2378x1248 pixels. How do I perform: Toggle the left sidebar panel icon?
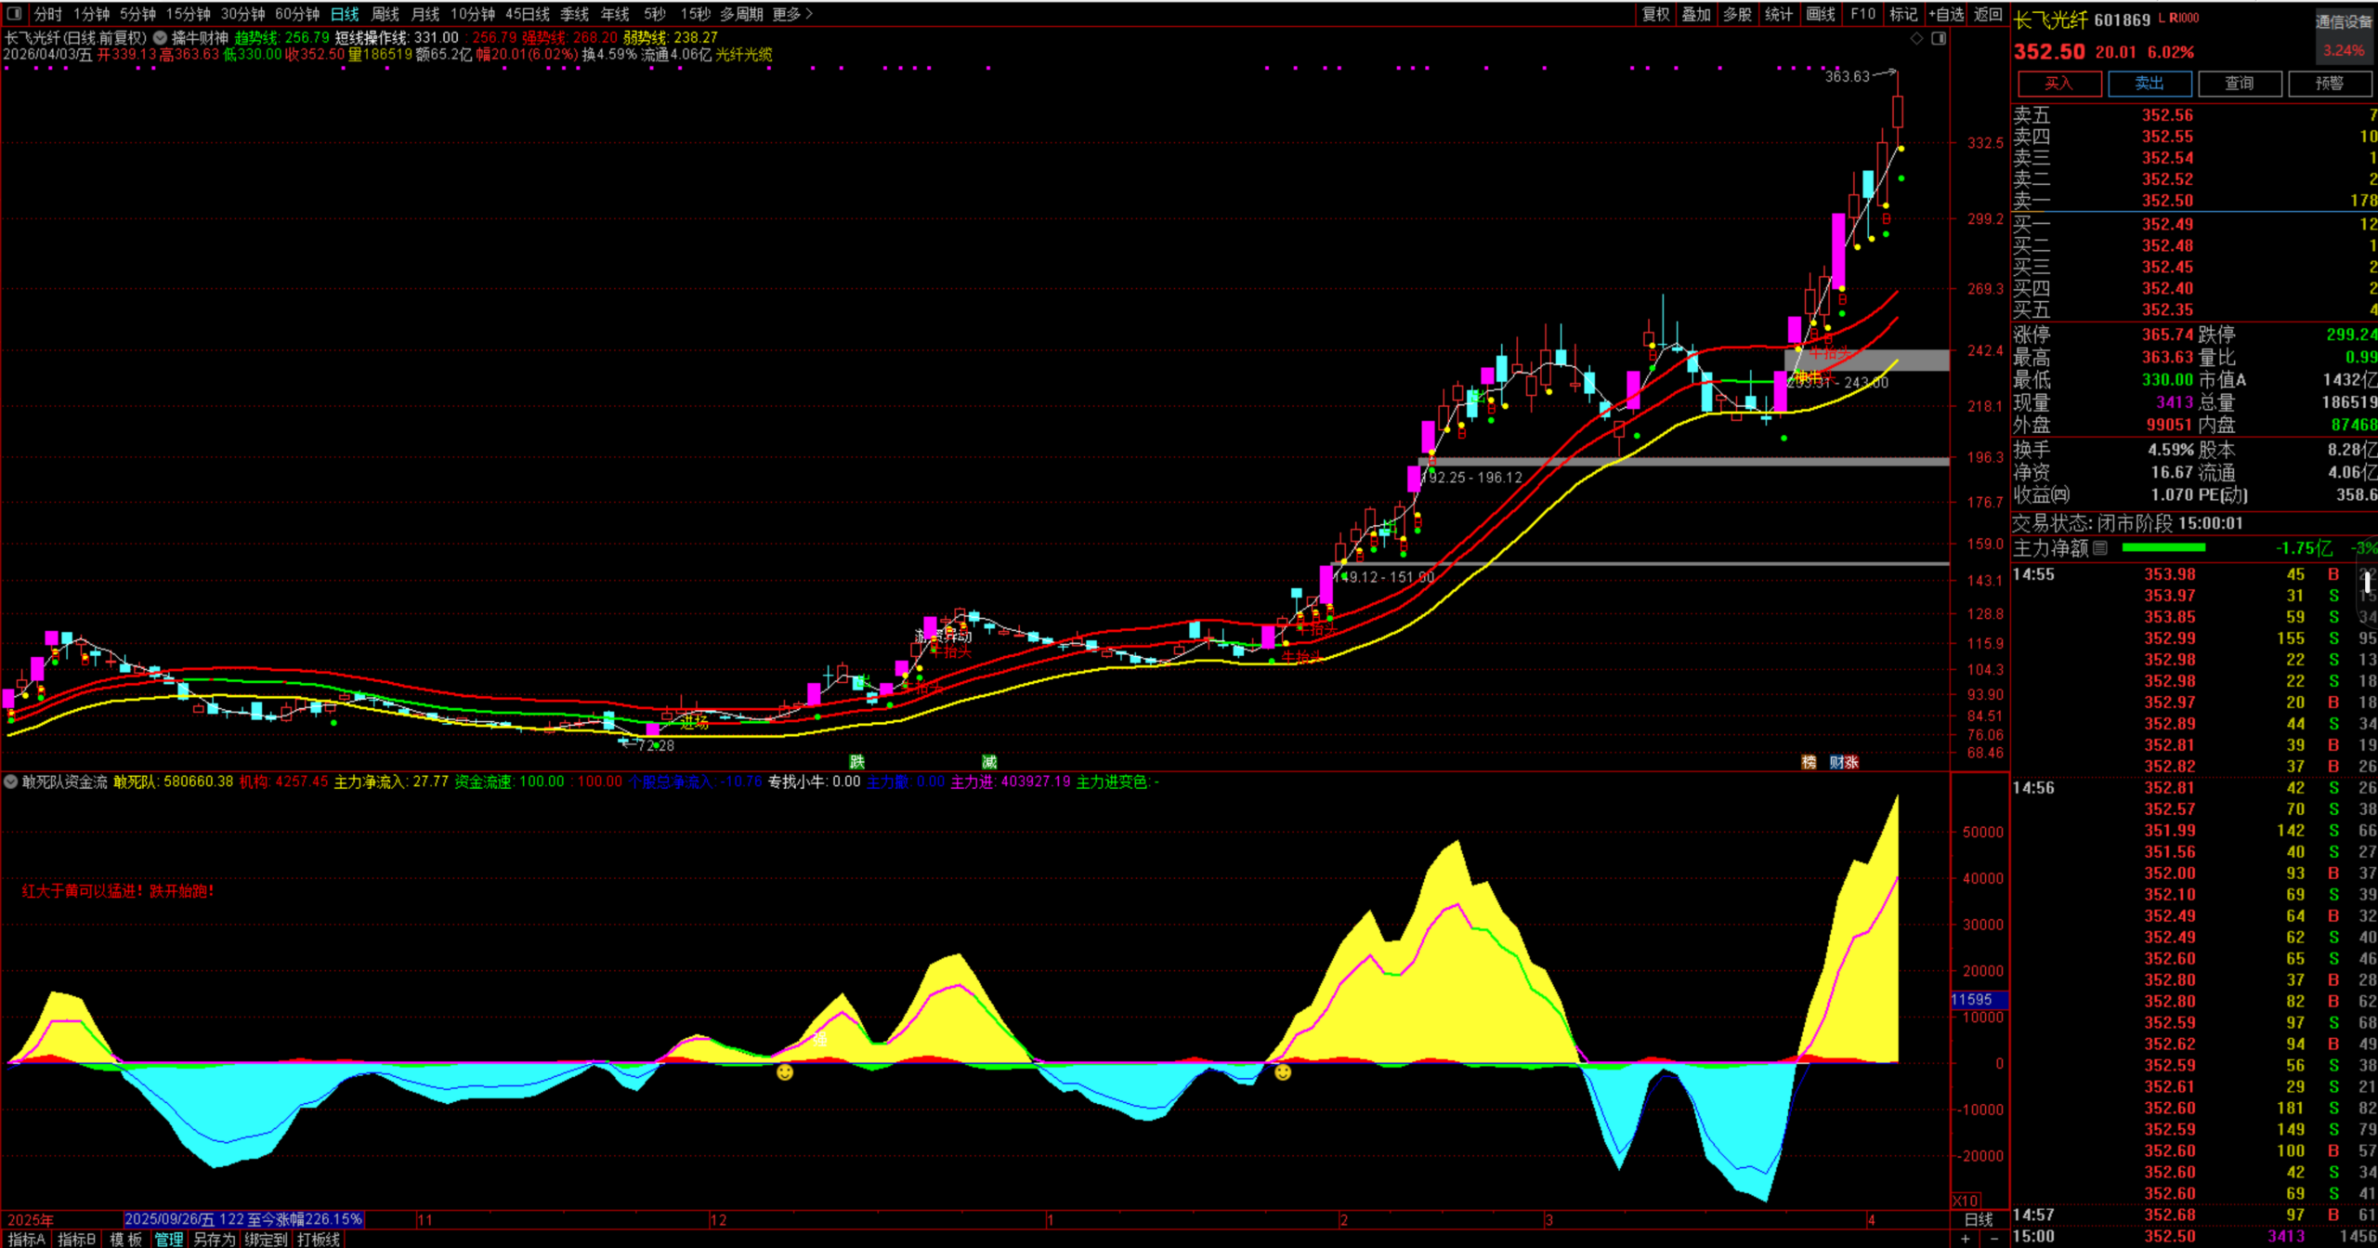pyautogui.click(x=13, y=14)
